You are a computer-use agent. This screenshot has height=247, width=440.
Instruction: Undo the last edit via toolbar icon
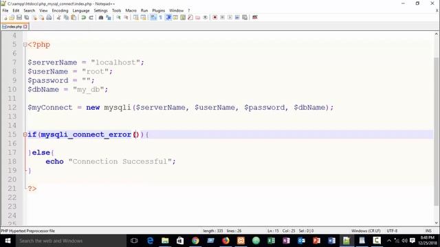point(83,18)
